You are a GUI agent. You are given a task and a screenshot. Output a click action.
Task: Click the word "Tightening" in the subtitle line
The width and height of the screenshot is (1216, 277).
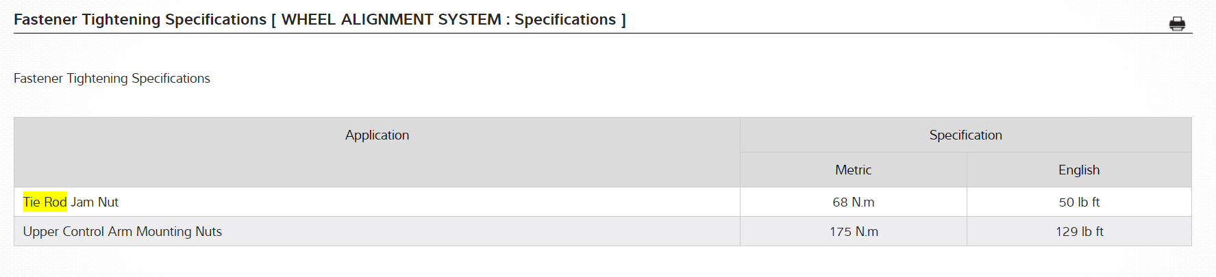[x=97, y=79]
